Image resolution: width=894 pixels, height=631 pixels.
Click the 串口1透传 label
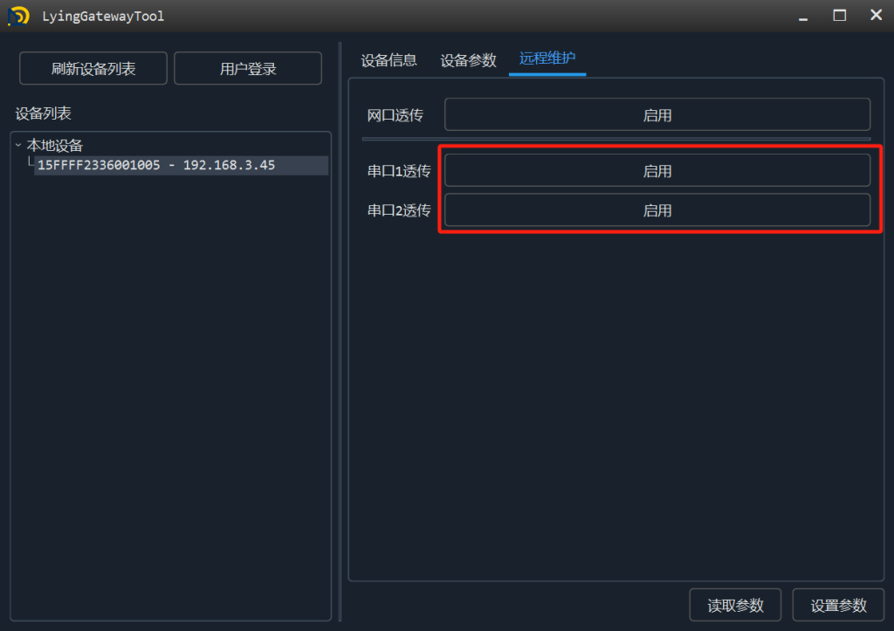[x=398, y=171]
